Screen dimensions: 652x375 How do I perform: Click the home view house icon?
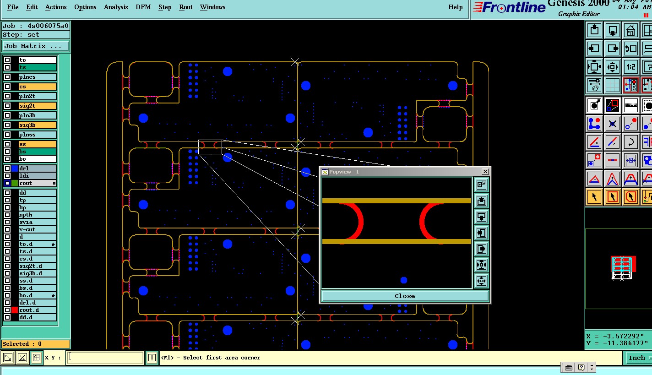(x=630, y=30)
